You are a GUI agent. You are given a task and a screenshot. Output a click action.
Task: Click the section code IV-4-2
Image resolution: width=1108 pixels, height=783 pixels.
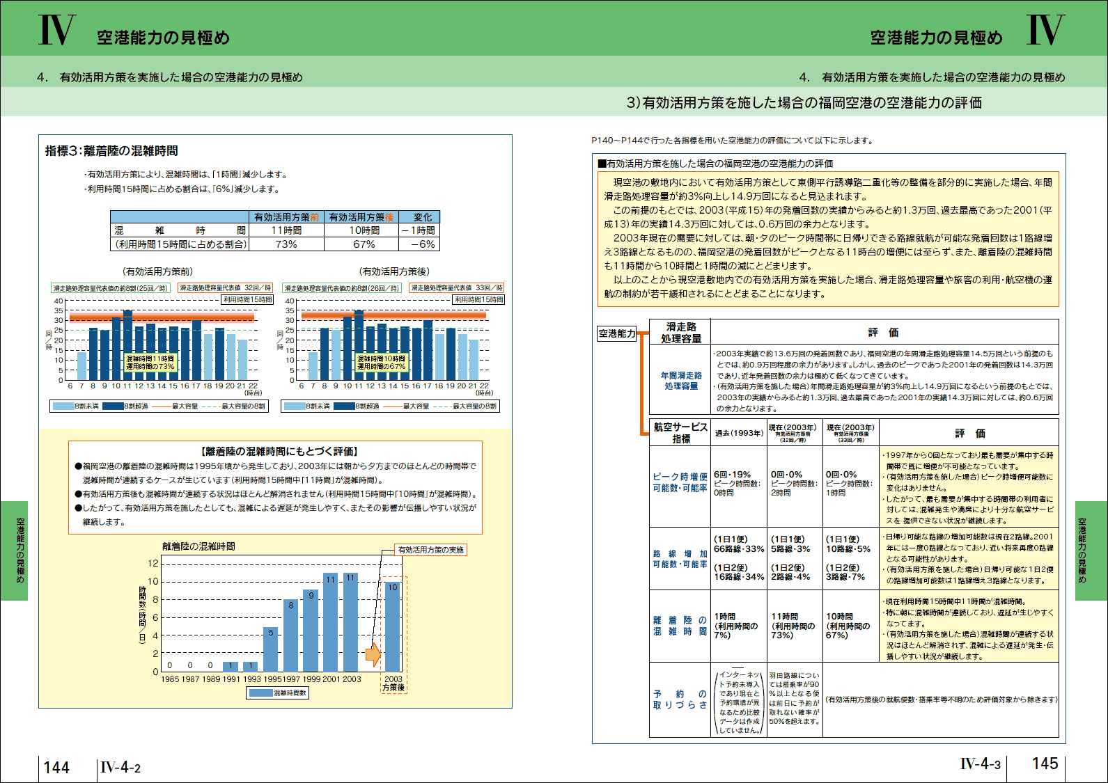pos(120,768)
